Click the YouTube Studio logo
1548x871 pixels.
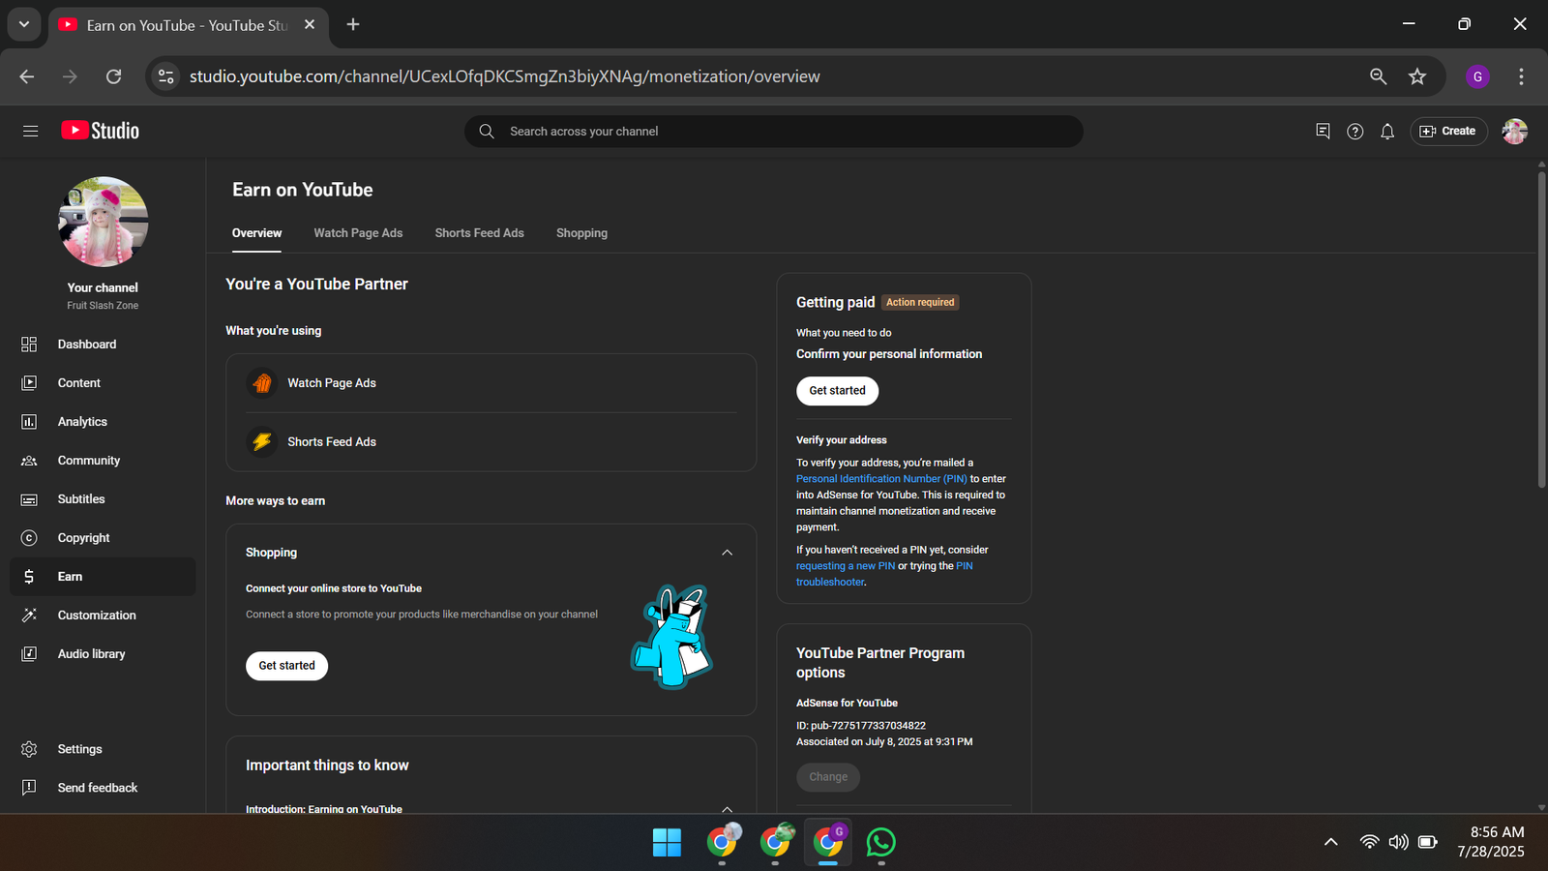coord(100,131)
